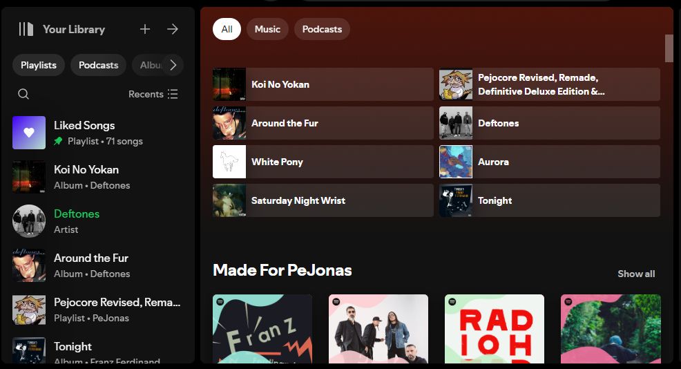Screen dimensions: 681x369
Task: Expand Your Library with the arrow icon
Action: (x=173, y=29)
